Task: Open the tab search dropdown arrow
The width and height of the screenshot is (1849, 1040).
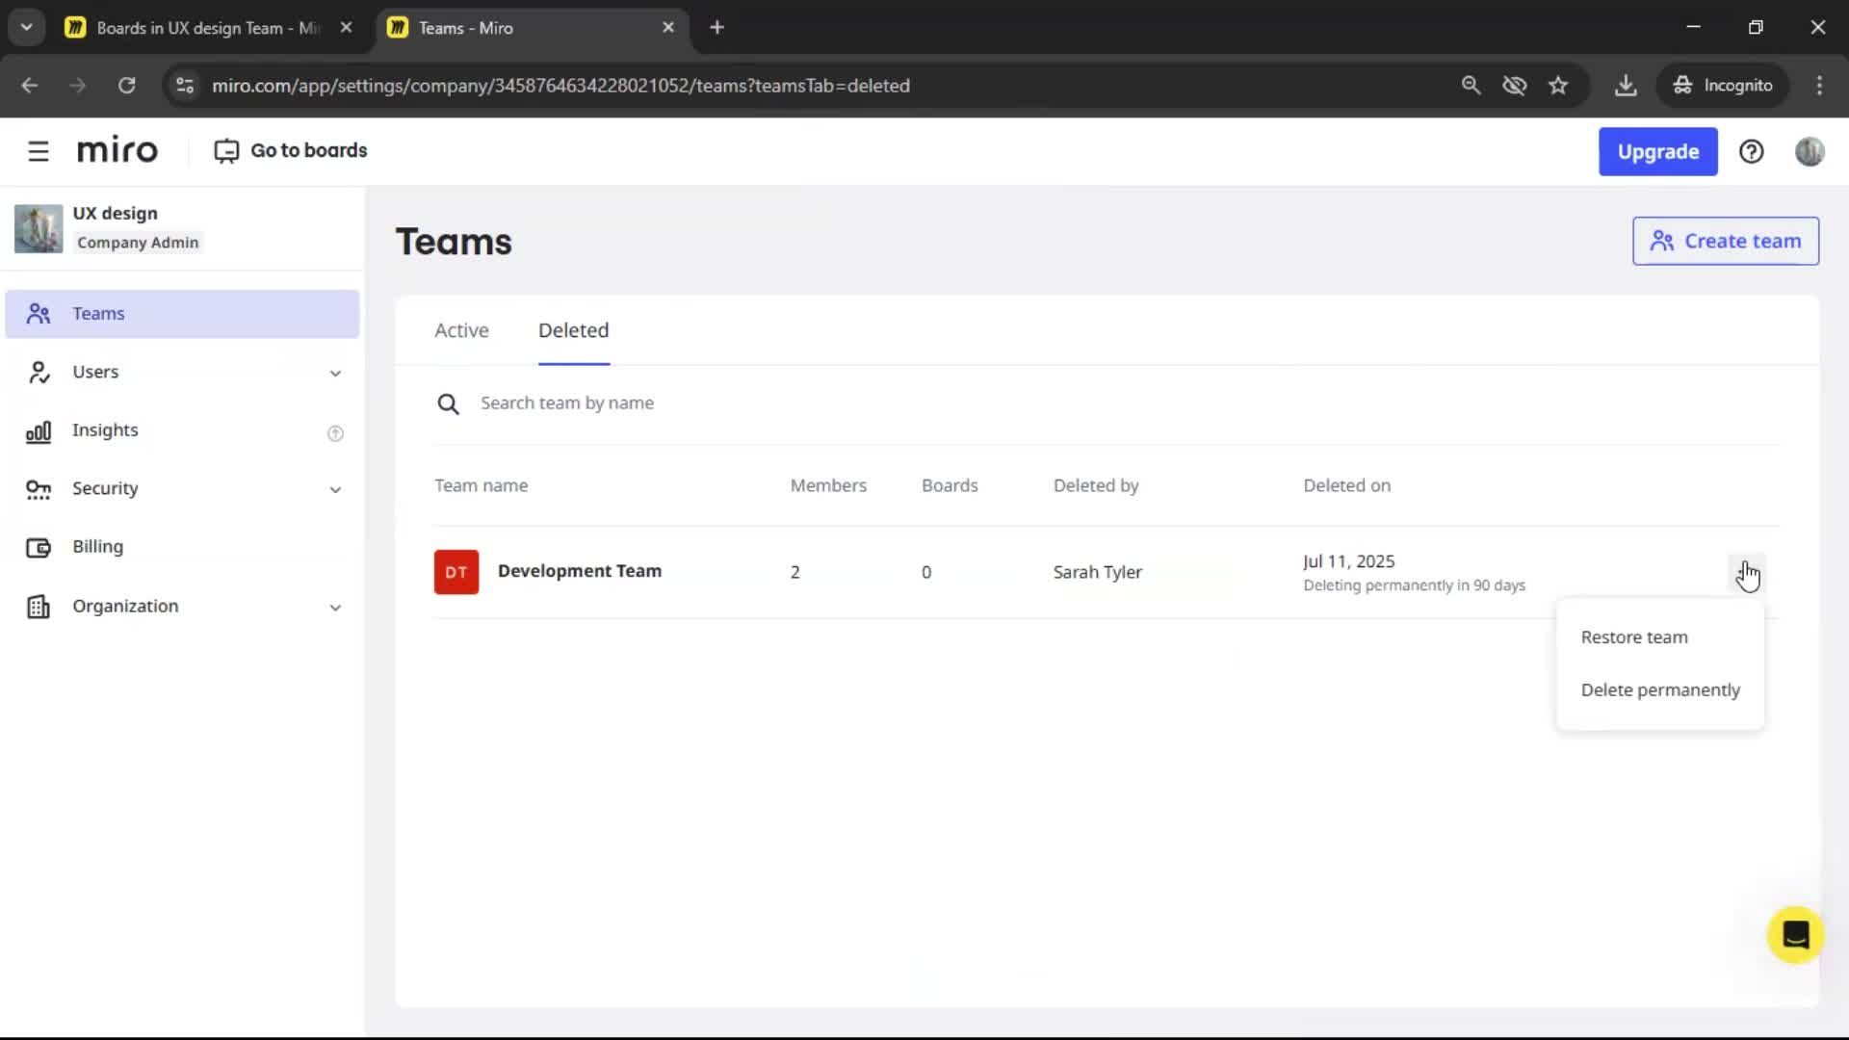Action: click(x=26, y=28)
